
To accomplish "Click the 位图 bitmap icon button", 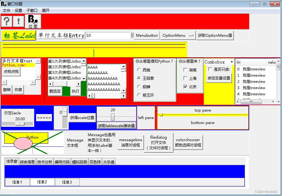I will pyautogui.click(x=33, y=22).
